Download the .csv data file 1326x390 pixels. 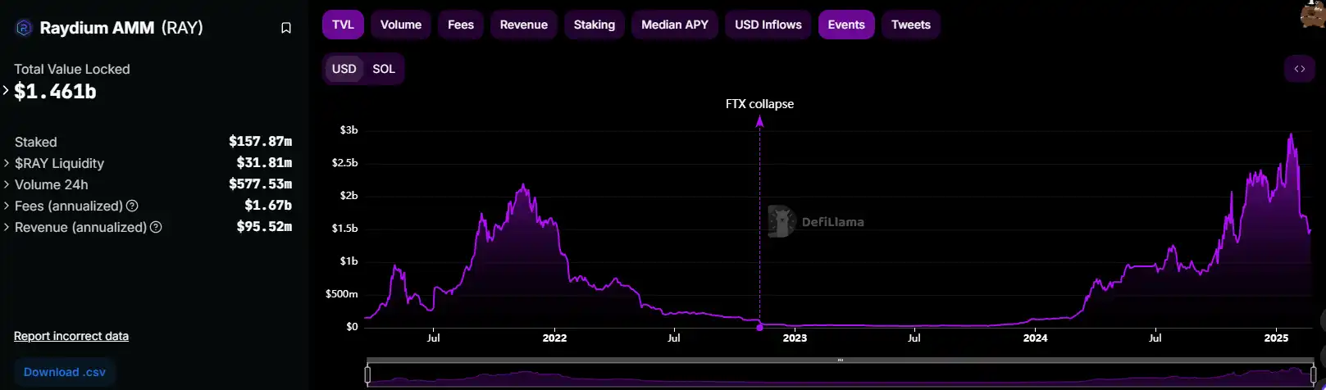[65, 372]
